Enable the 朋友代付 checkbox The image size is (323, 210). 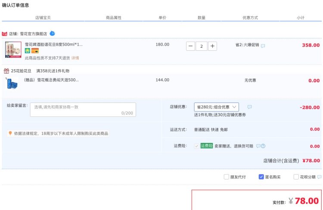pos(227,177)
